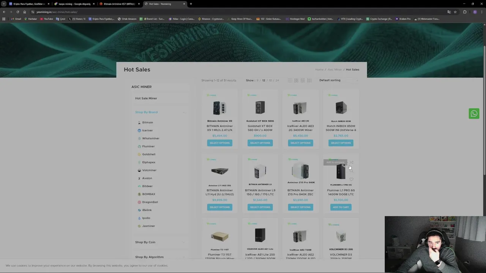This screenshot has width=486, height=273.
Task: Switch to the four-column grid view icon
Action: 309,80
